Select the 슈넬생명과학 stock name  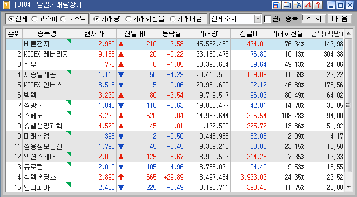(x=43, y=126)
